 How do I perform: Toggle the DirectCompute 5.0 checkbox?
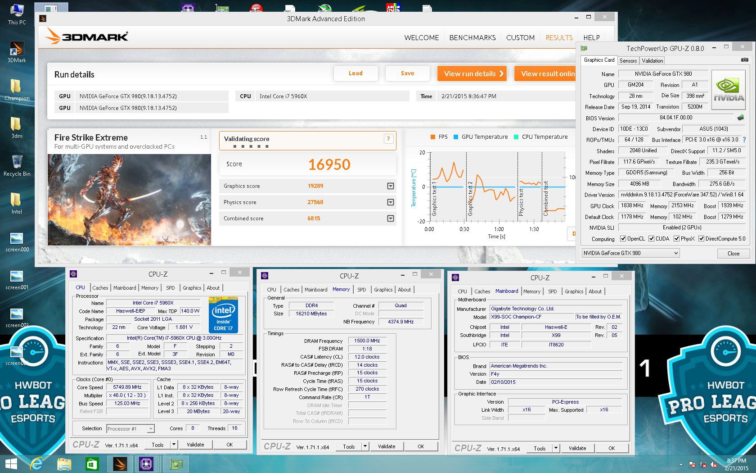pyautogui.click(x=701, y=239)
